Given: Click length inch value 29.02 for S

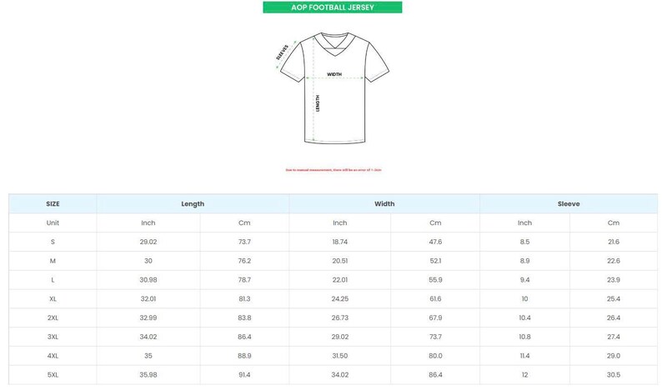Looking at the screenshot, I should [x=148, y=242].
